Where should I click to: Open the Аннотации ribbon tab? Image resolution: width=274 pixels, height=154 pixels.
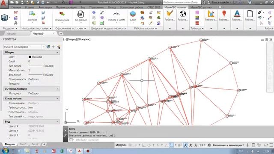45,7
